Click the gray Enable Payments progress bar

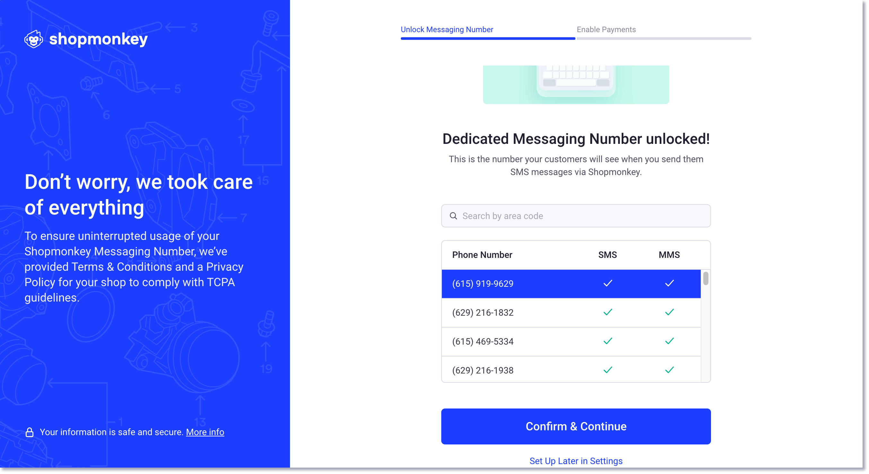click(664, 39)
